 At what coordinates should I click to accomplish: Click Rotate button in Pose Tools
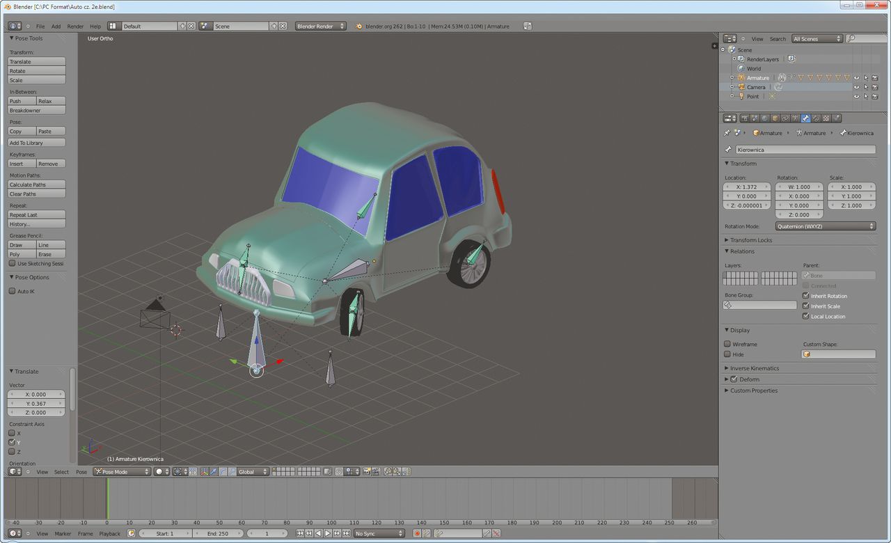[36, 71]
